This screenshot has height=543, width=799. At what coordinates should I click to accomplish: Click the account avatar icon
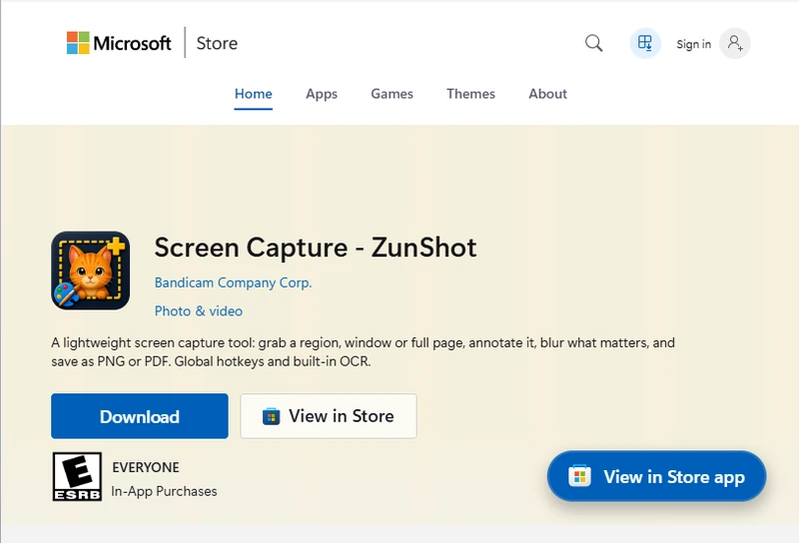[734, 43]
